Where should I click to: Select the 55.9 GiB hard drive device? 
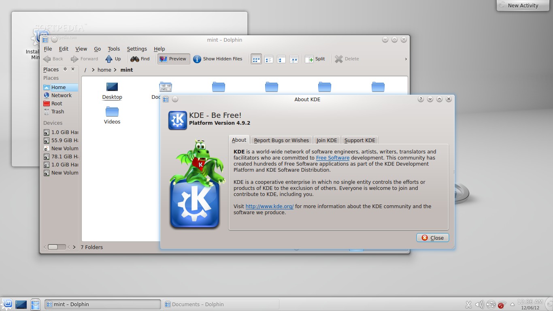point(60,140)
